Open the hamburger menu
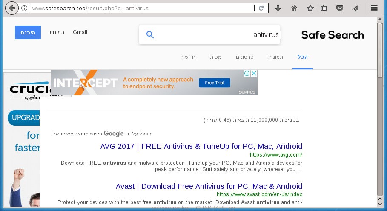 pos(374,8)
